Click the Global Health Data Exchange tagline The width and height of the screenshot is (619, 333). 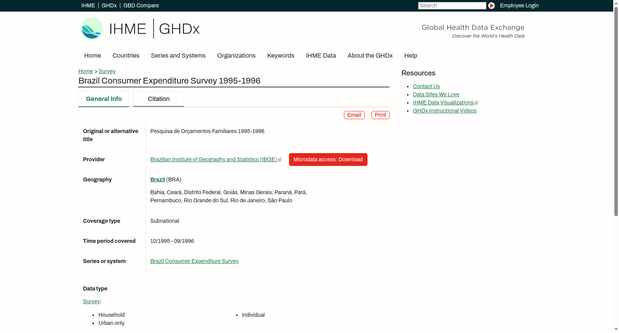[x=473, y=27]
